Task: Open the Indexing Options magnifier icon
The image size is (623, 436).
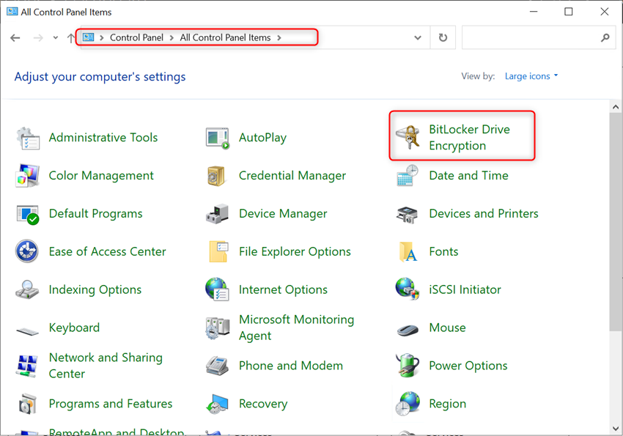Action: click(27, 289)
